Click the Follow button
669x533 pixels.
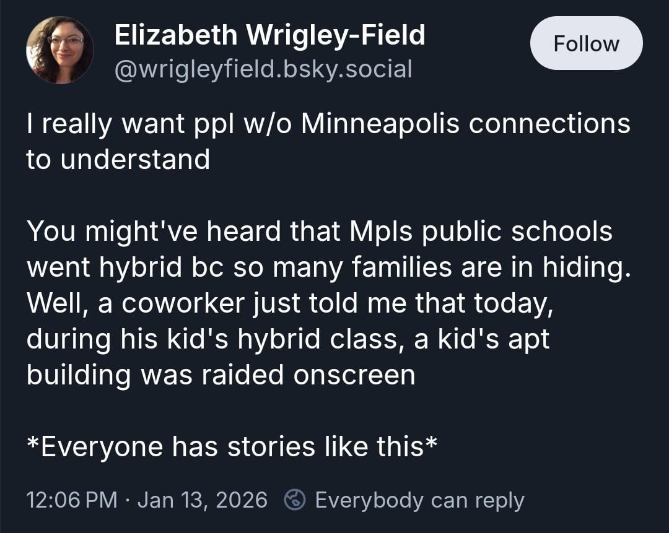tap(586, 43)
